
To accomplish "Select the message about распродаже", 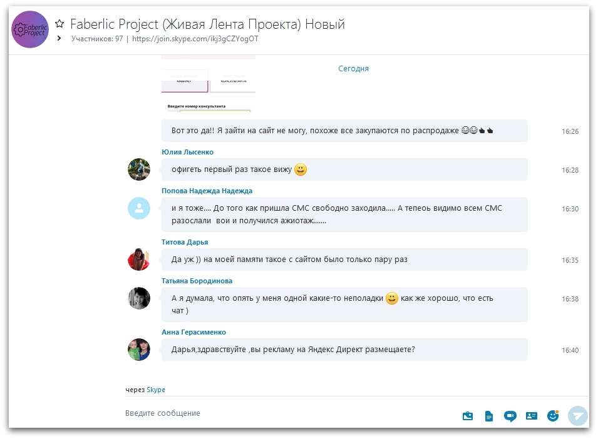I will point(344,131).
